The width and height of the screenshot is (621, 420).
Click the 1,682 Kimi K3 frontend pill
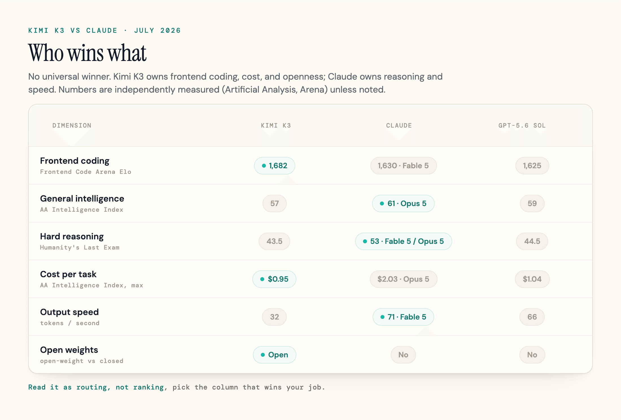[x=274, y=166]
